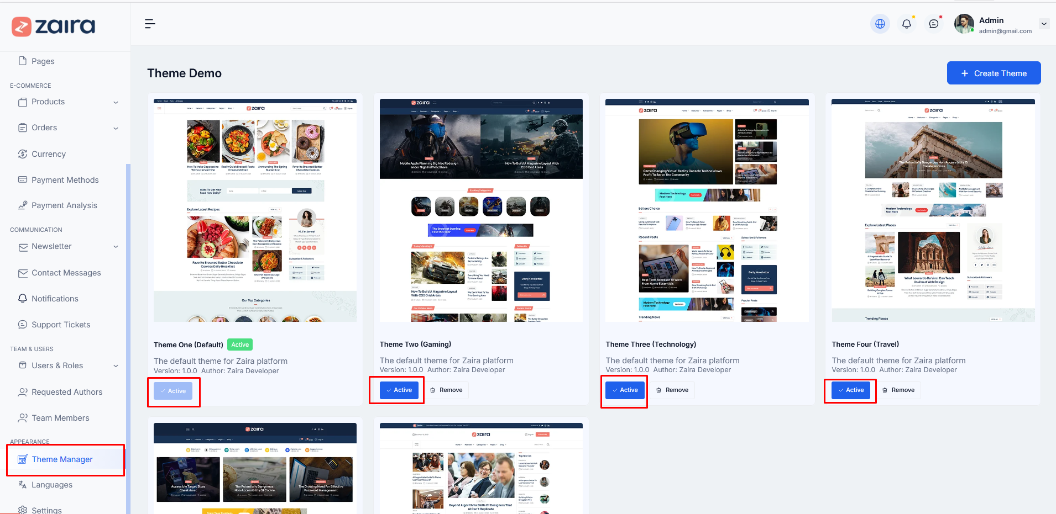Expand the Newsletter section chevron
This screenshot has height=514, width=1056.
116,247
